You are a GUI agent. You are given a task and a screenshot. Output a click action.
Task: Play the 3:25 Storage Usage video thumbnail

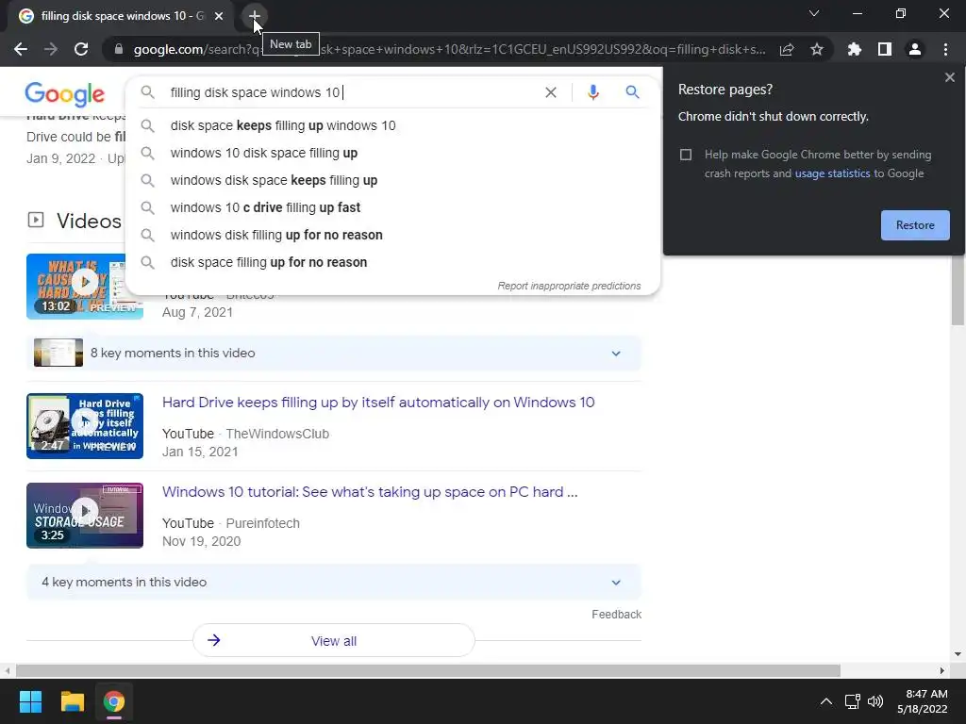click(x=85, y=516)
